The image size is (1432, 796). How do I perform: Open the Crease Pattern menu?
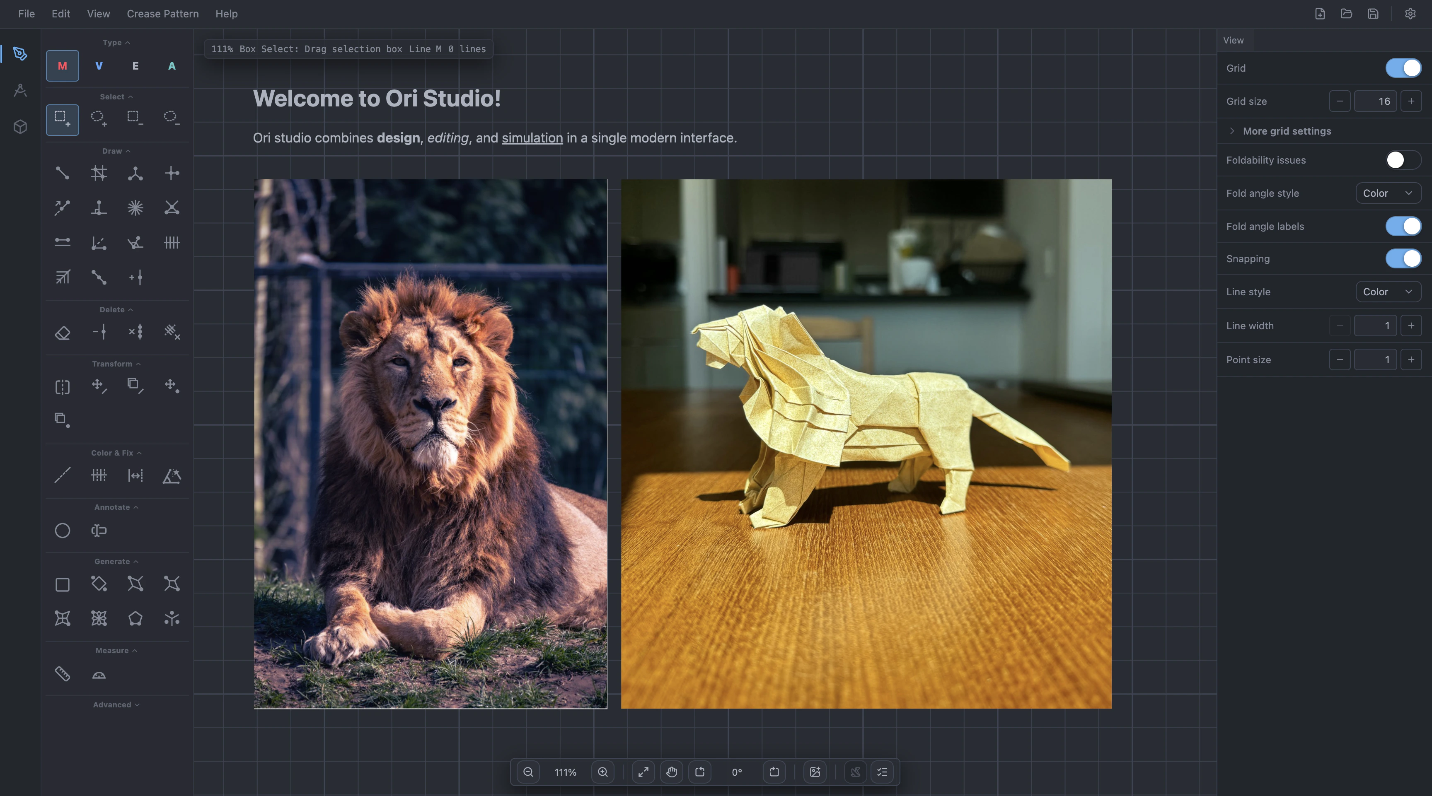162,14
